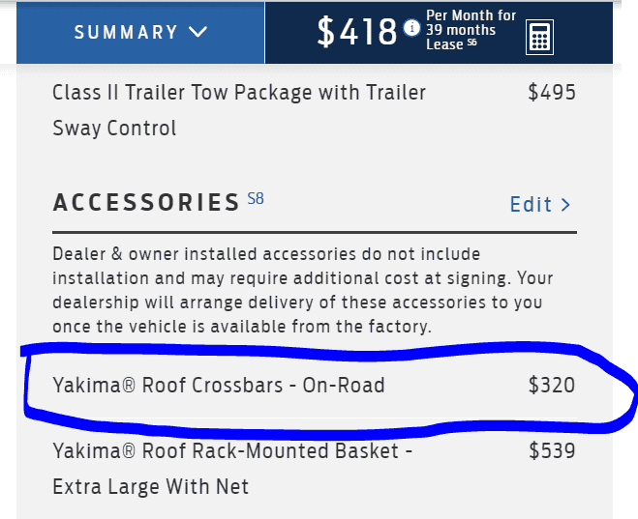Click the $495 trailer tow package price

[x=552, y=93]
